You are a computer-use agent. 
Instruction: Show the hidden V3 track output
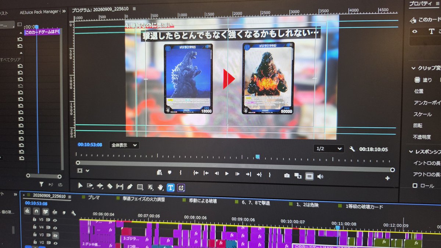(x=55, y=236)
